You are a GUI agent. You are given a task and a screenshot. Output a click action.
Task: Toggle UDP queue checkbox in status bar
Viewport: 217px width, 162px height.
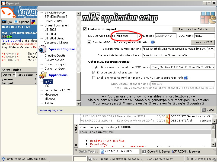tap(90, 159)
